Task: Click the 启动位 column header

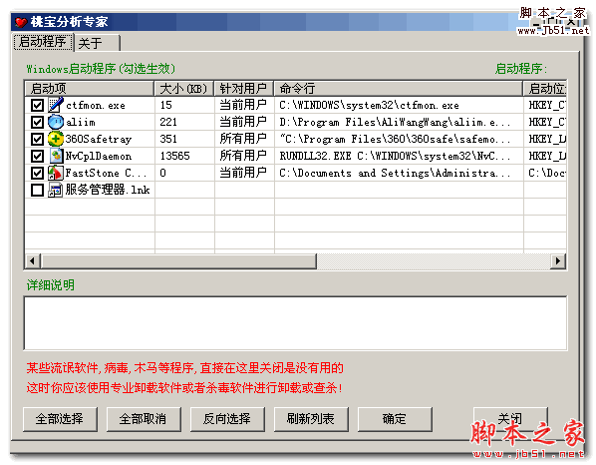Action: coord(545,88)
